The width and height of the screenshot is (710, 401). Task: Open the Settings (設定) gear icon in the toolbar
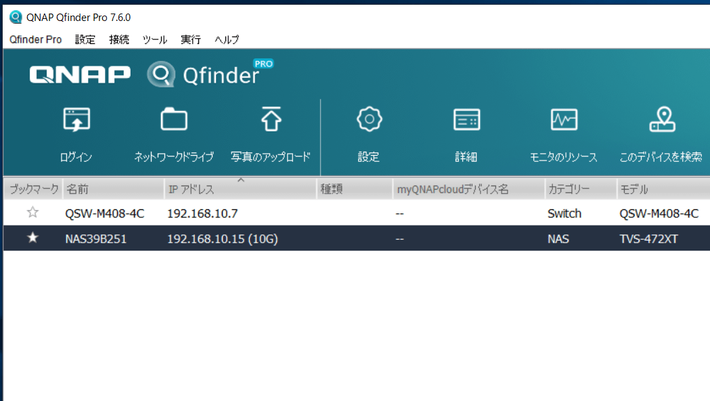369,119
